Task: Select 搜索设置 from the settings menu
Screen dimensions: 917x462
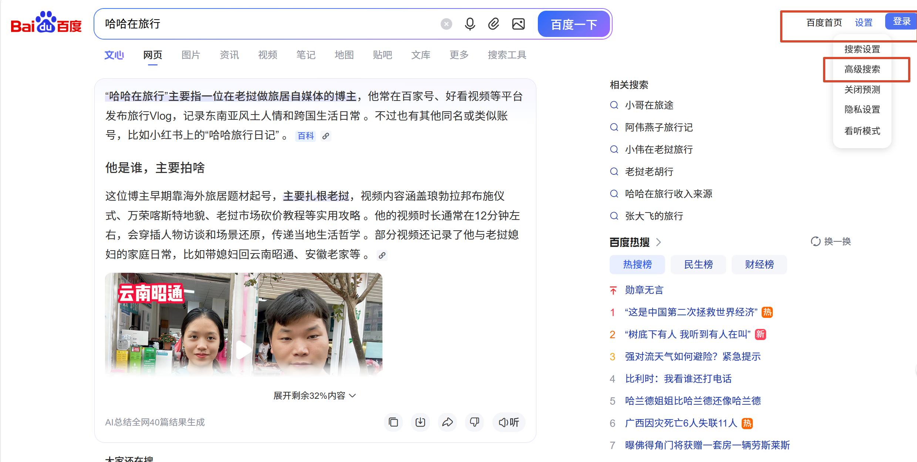Action: [x=862, y=49]
